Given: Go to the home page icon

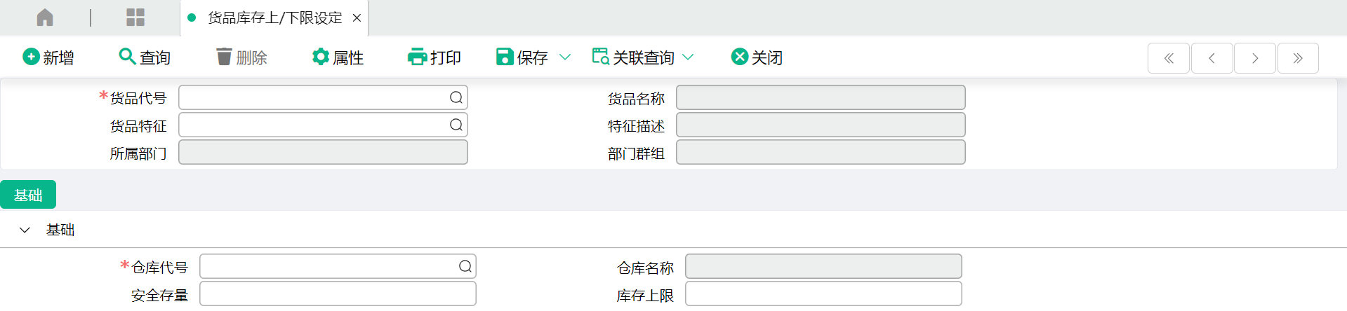Looking at the screenshot, I should (45, 18).
